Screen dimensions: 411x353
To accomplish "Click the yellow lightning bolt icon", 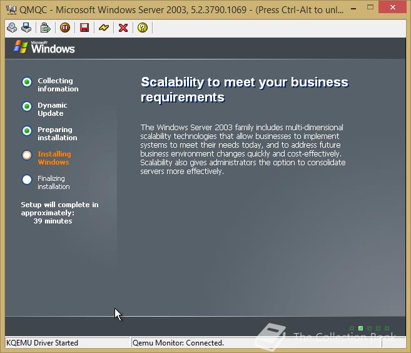I will tap(104, 28).
